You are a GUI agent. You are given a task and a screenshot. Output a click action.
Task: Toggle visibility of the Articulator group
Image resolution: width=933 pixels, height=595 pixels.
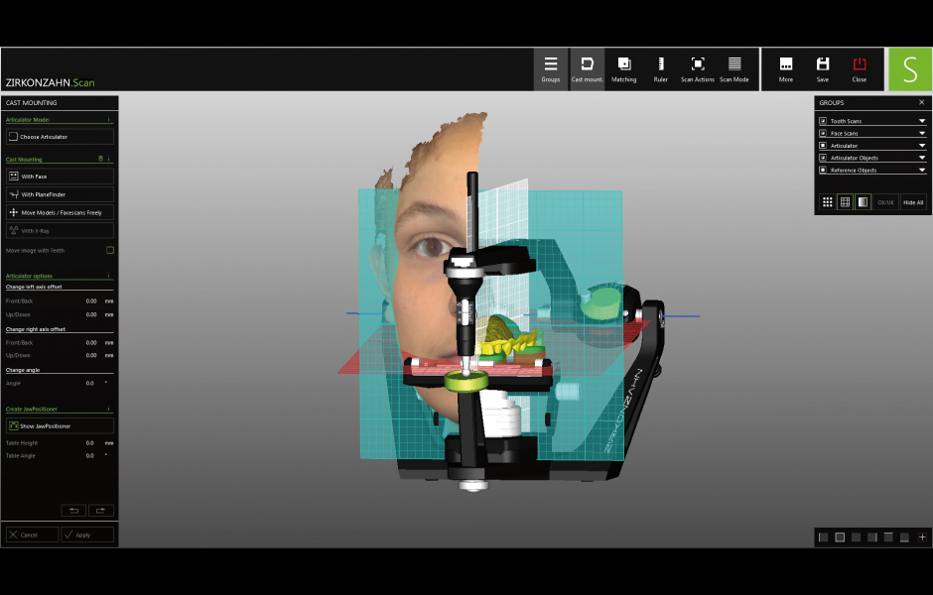click(823, 146)
